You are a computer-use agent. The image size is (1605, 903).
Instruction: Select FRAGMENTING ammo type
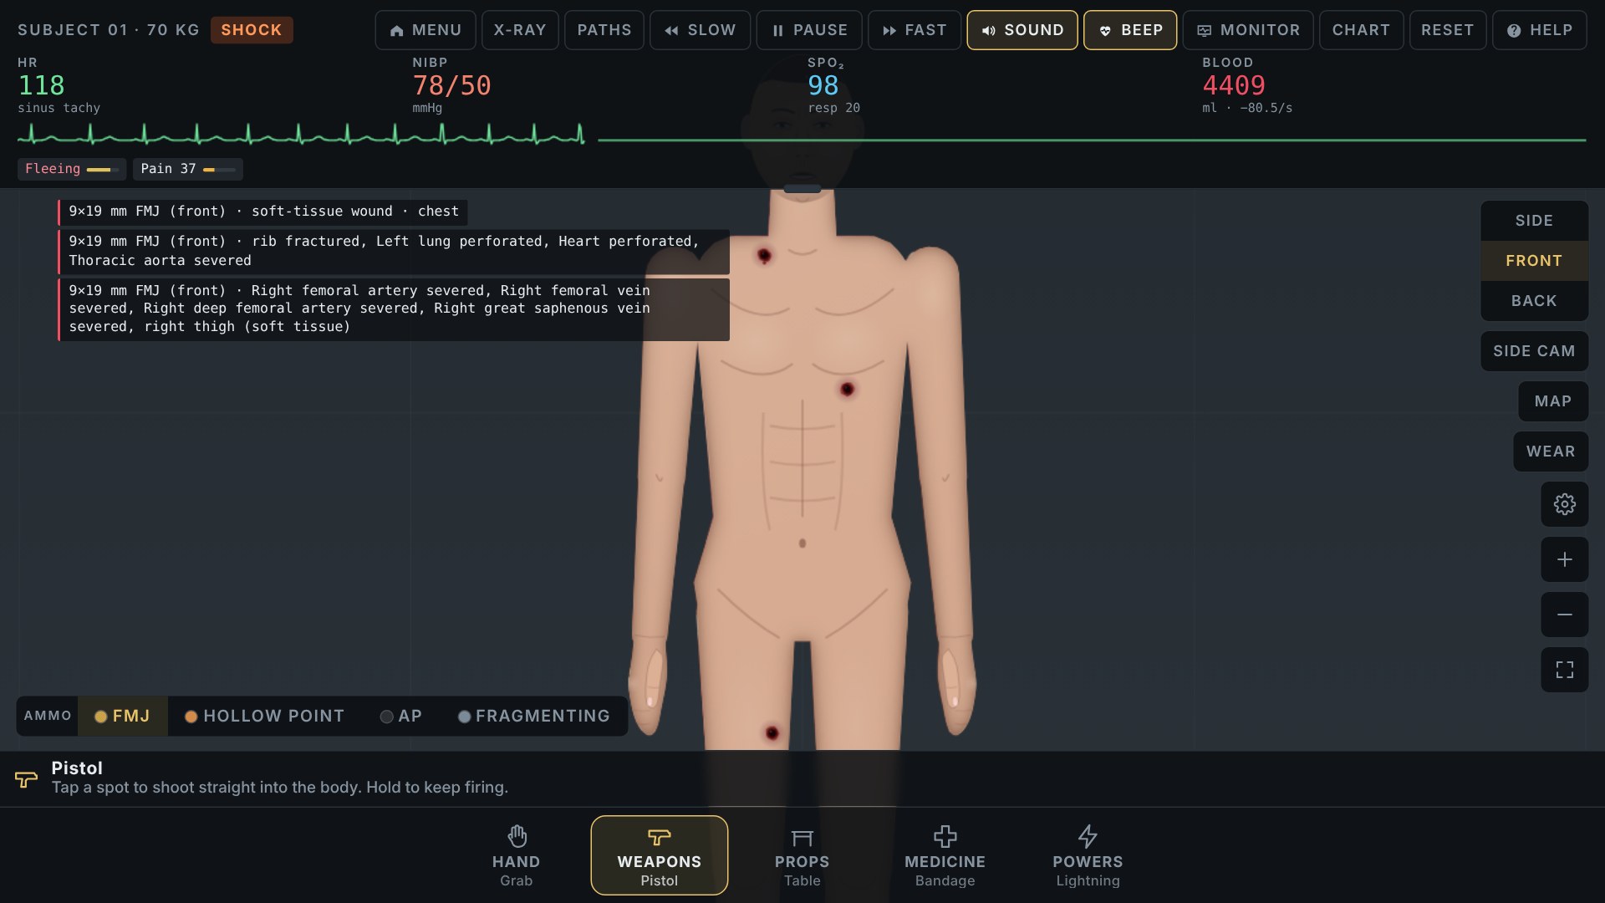point(534,717)
